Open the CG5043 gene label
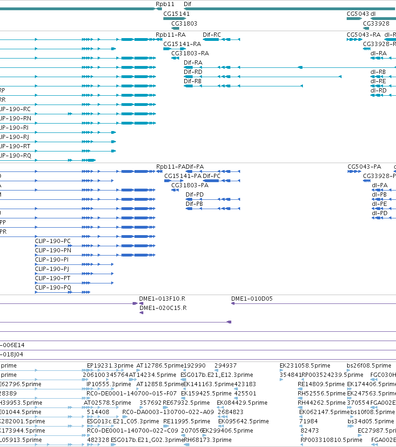This screenshot has height=447, width=396. (x=358, y=13)
